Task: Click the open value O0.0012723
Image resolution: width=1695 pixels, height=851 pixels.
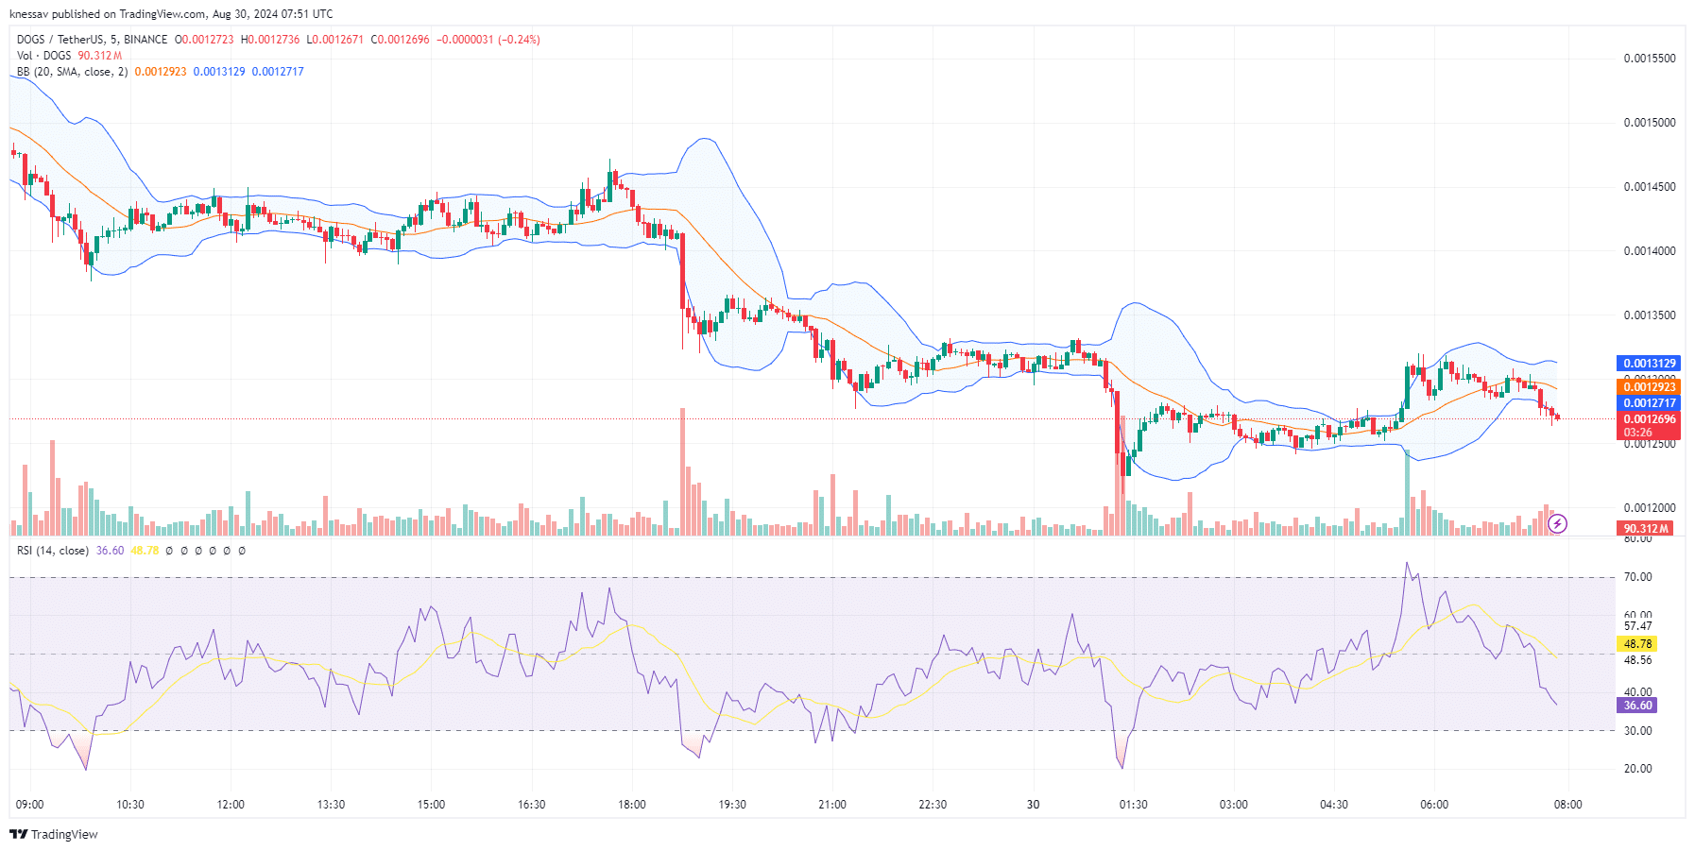Action: coord(204,40)
